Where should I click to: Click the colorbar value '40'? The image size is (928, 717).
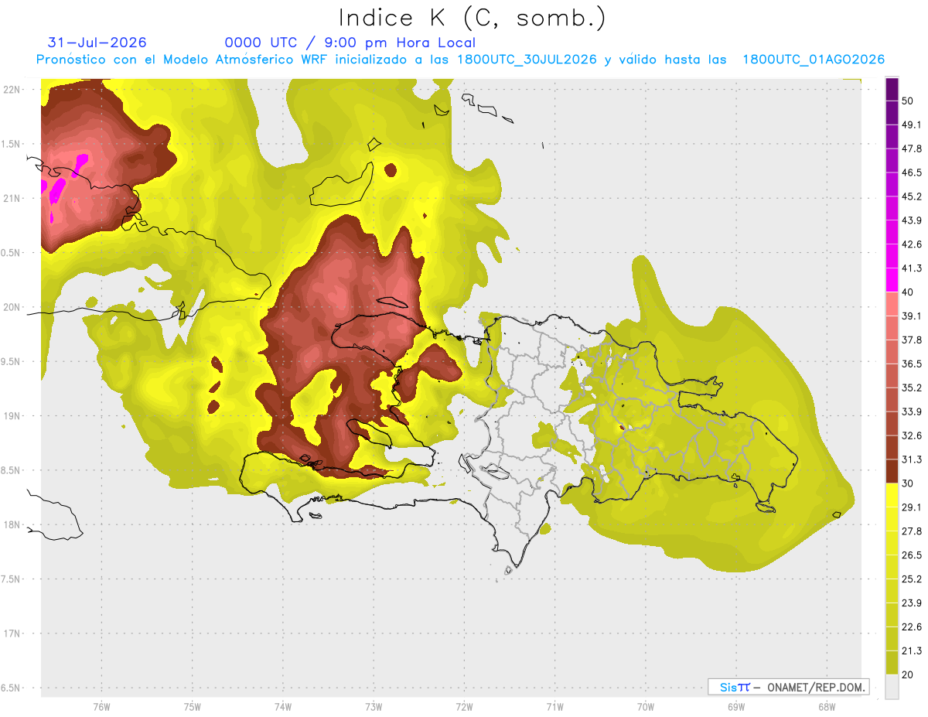[909, 292]
